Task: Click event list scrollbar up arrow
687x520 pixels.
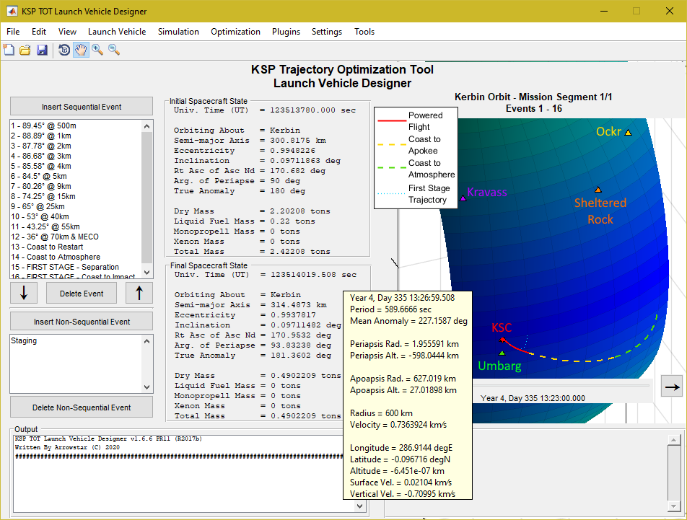Action: 146,126
